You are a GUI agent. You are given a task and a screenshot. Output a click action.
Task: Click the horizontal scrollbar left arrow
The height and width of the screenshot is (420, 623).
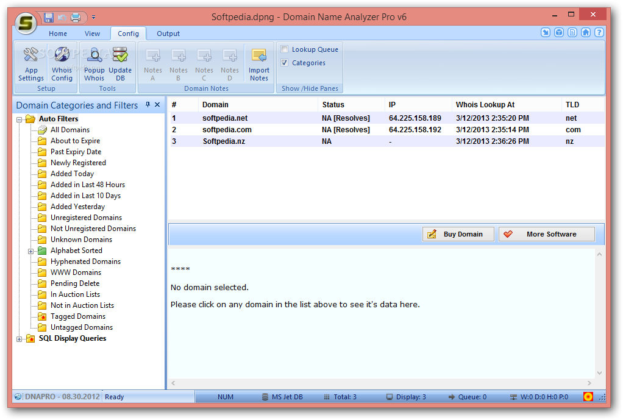click(x=173, y=383)
